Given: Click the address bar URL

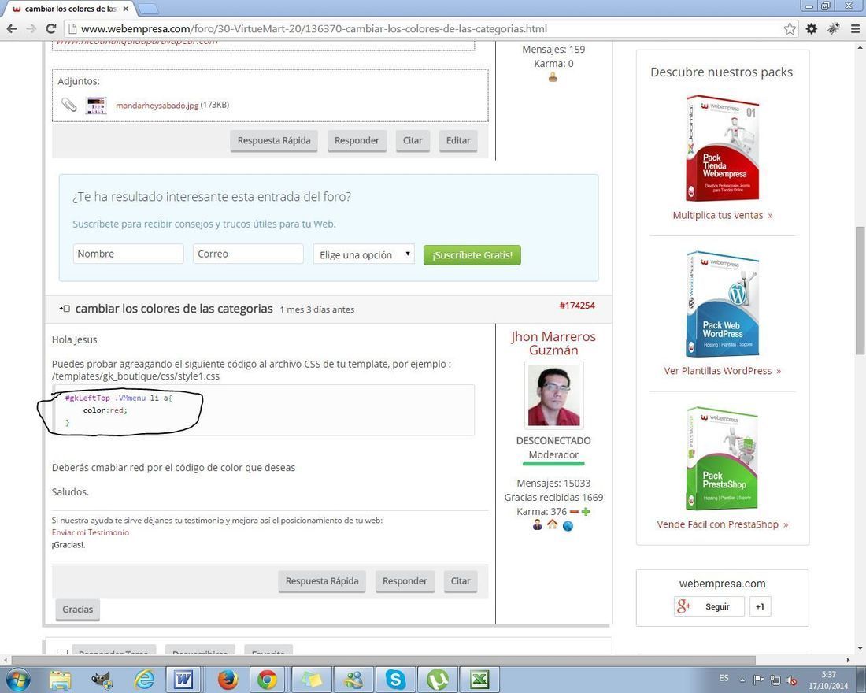Looking at the screenshot, I should (313, 28).
